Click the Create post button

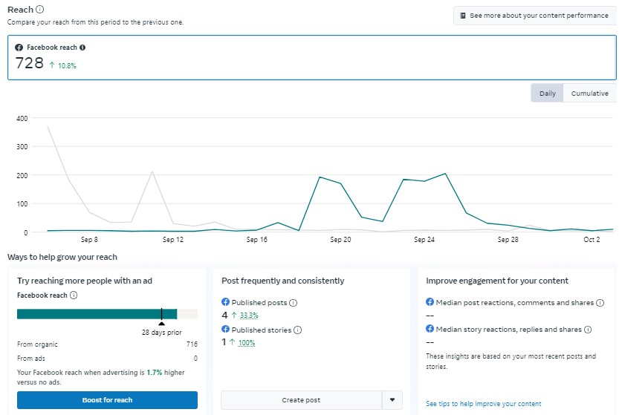pyautogui.click(x=301, y=400)
